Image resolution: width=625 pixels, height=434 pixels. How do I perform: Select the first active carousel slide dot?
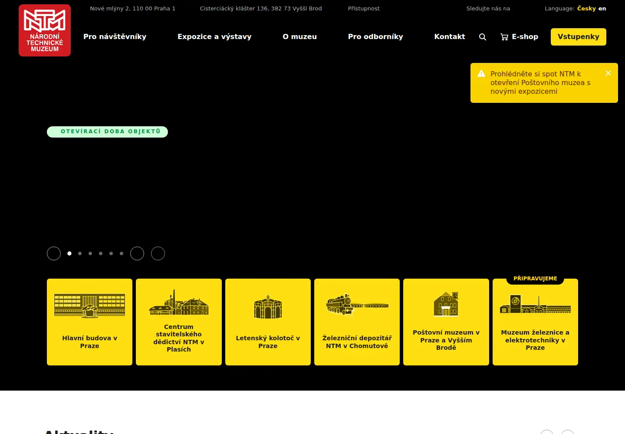(x=69, y=253)
